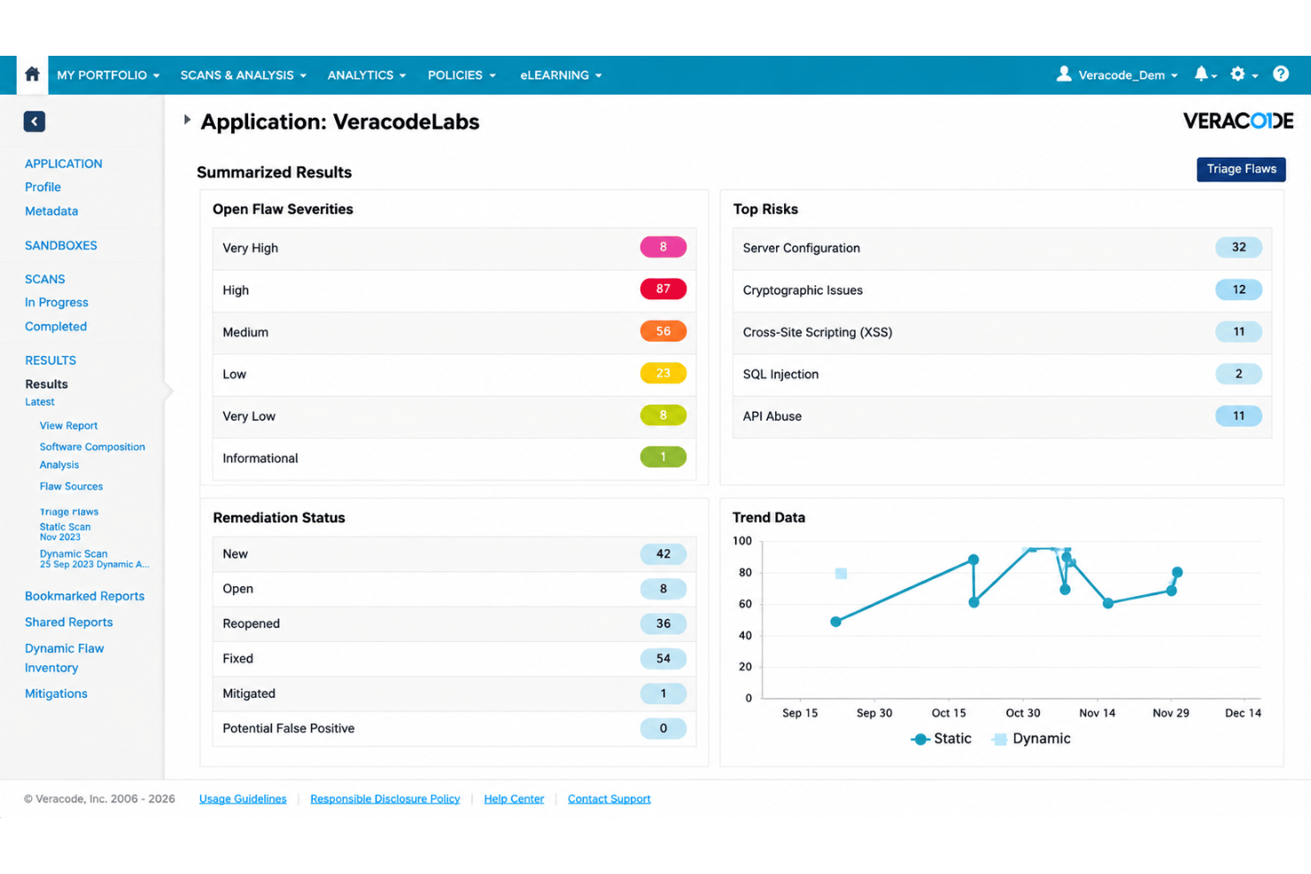Image resolution: width=1311 pixels, height=874 pixels.
Task: Open Bookmarked Reports
Action: tap(84, 596)
